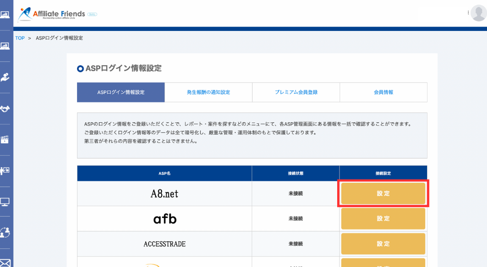Click the 接続設定 column header

383,173
